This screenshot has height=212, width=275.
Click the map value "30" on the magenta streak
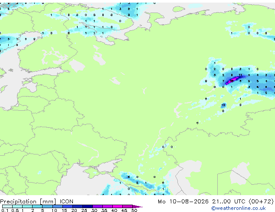click(x=232, y=81)
